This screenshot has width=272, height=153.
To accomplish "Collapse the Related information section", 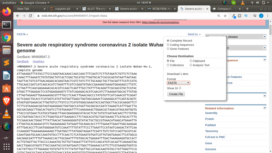I will [265, 108].
